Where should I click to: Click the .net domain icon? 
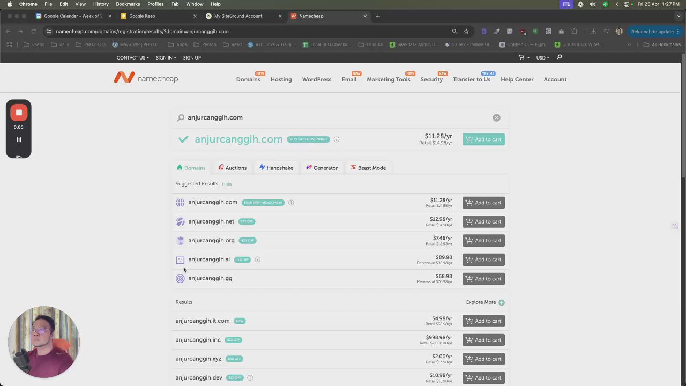click(x=180, y=221)
